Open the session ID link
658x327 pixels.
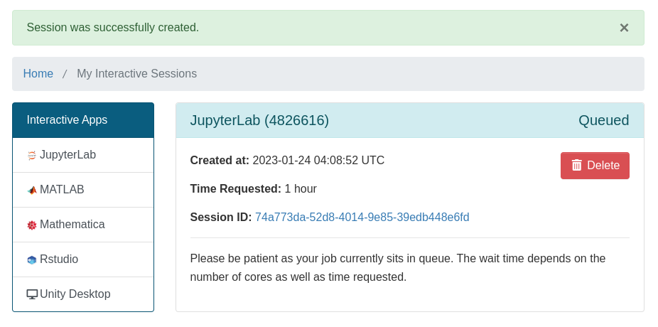click(x=362, y=218)
